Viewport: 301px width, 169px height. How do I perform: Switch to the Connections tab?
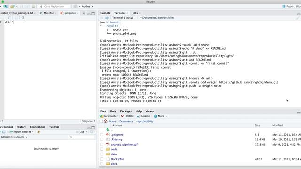tap(38, 127)
